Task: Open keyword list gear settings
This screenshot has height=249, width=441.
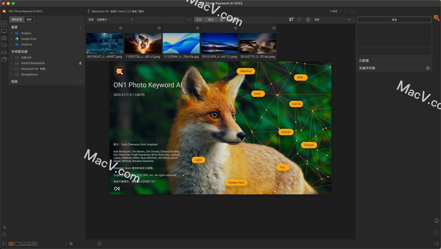Action: coord(428,68)
